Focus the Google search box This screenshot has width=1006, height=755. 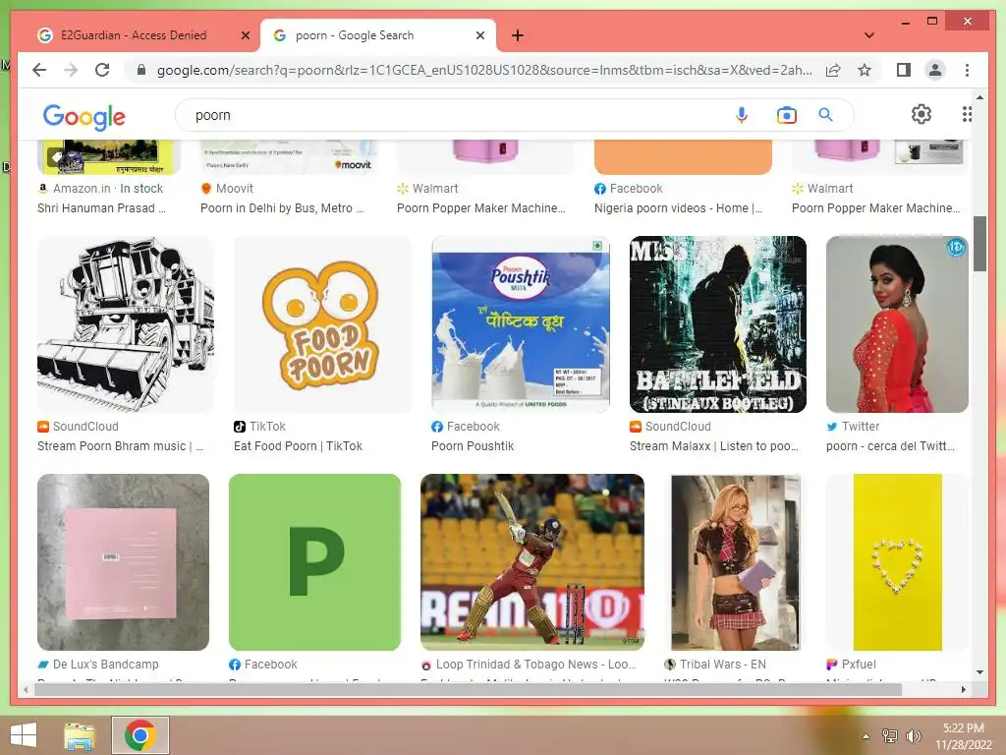click(x=456, y=115)
